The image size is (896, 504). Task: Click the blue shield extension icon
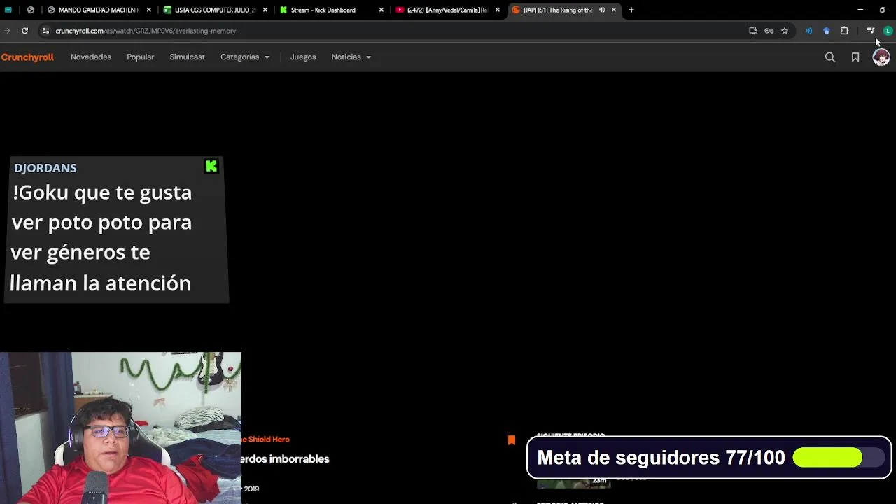pos(827,31)
